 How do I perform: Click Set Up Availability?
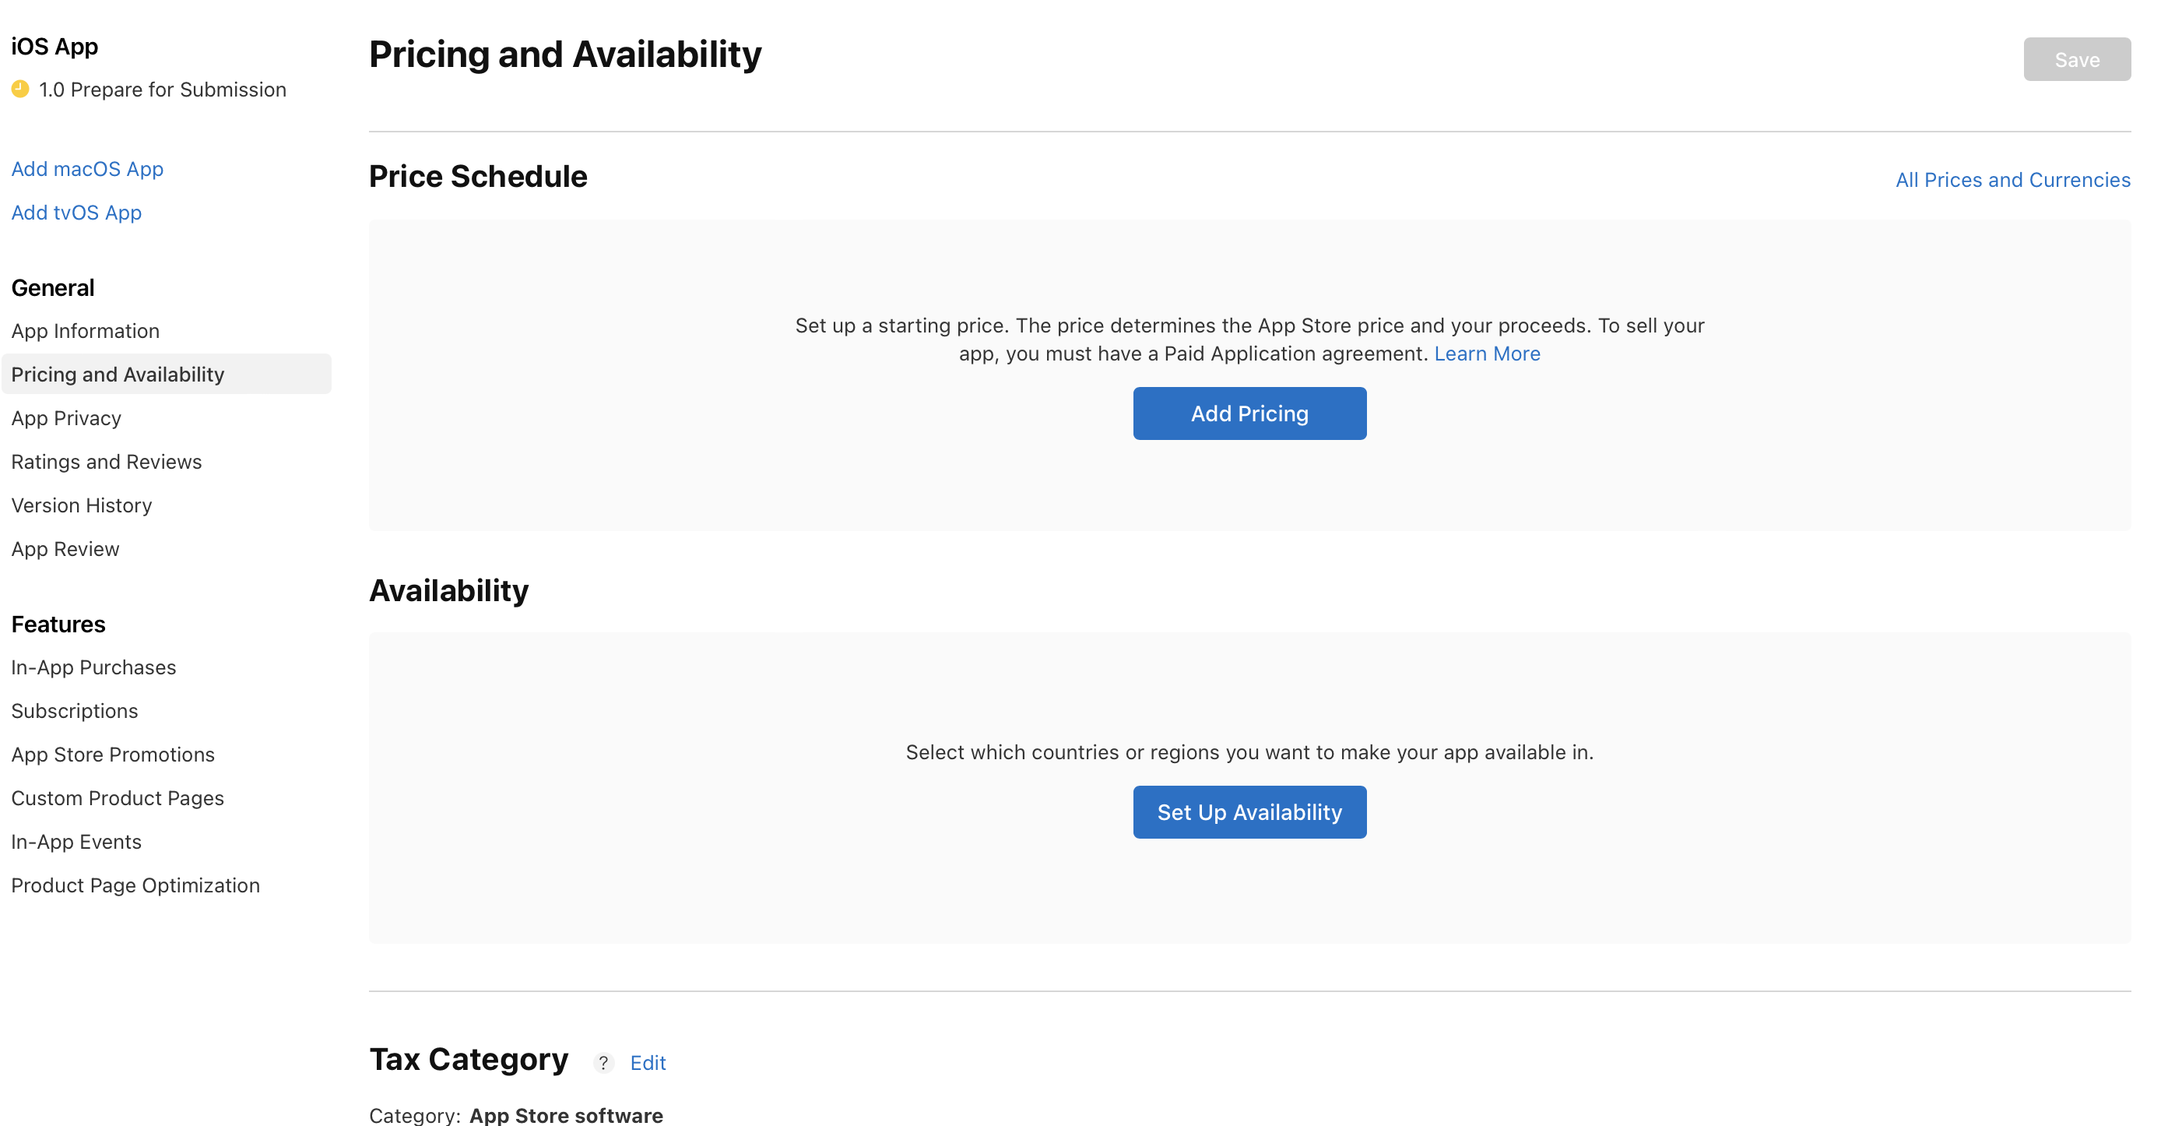[1249, 811]
